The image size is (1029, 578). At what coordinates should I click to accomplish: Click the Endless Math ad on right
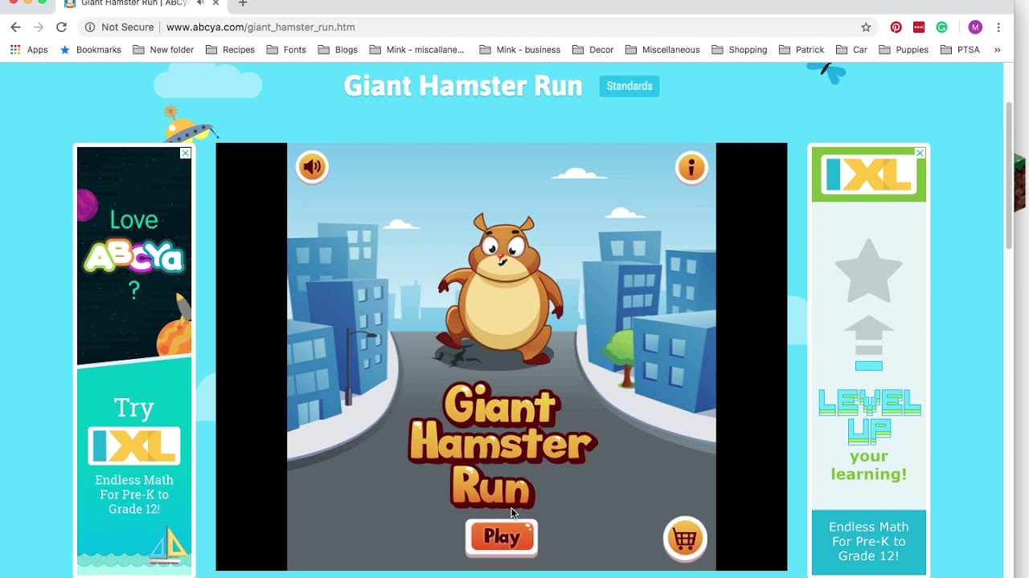point(869,541)
